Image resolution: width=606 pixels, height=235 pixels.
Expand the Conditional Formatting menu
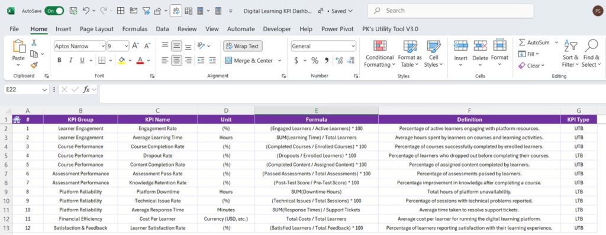click(380, 54)
